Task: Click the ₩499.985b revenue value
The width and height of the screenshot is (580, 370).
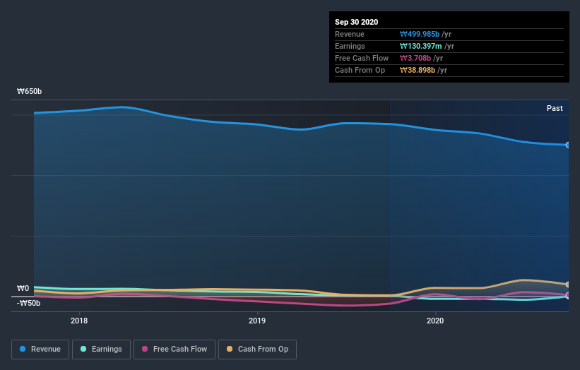Action: pos(420,34)
